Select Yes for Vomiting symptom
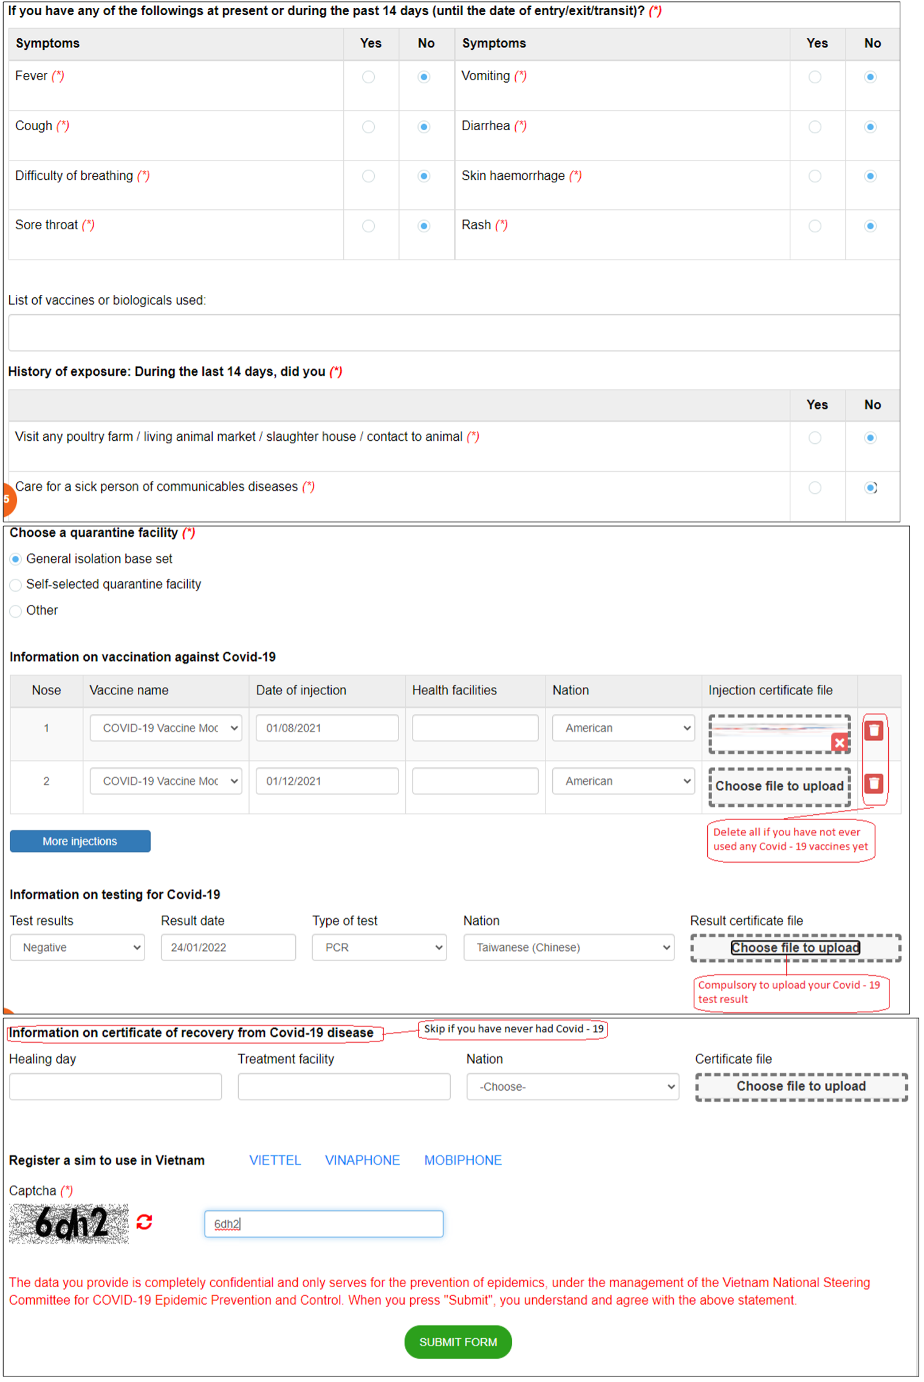Image resolution: width=924 pixels, height=1382 pixels. pos(815,77)
